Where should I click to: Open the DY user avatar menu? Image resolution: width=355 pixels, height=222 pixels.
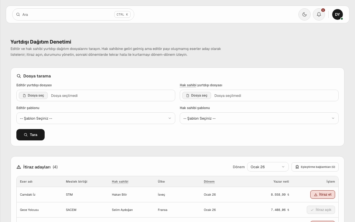coord(338,14)
